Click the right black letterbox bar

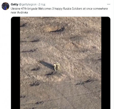pyautogui.click(x=106, y=63)
